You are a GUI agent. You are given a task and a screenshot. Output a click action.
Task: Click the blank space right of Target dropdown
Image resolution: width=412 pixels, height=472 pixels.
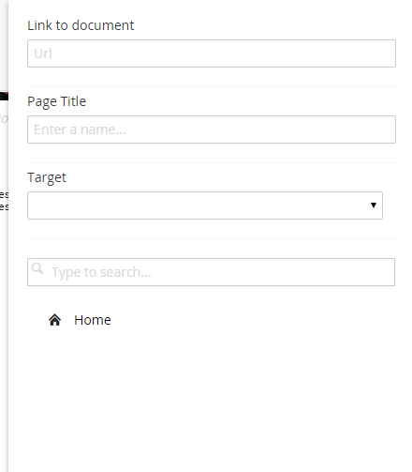(392, 206)
